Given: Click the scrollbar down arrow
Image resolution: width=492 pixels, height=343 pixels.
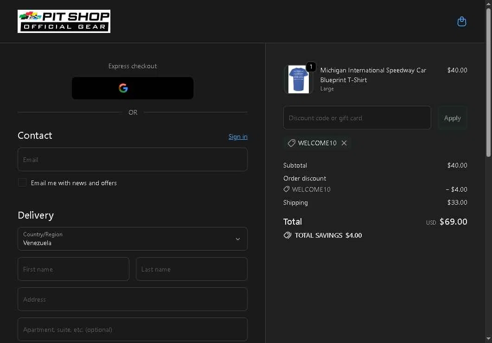Looking at the screenshot, I should click(489, 339).
